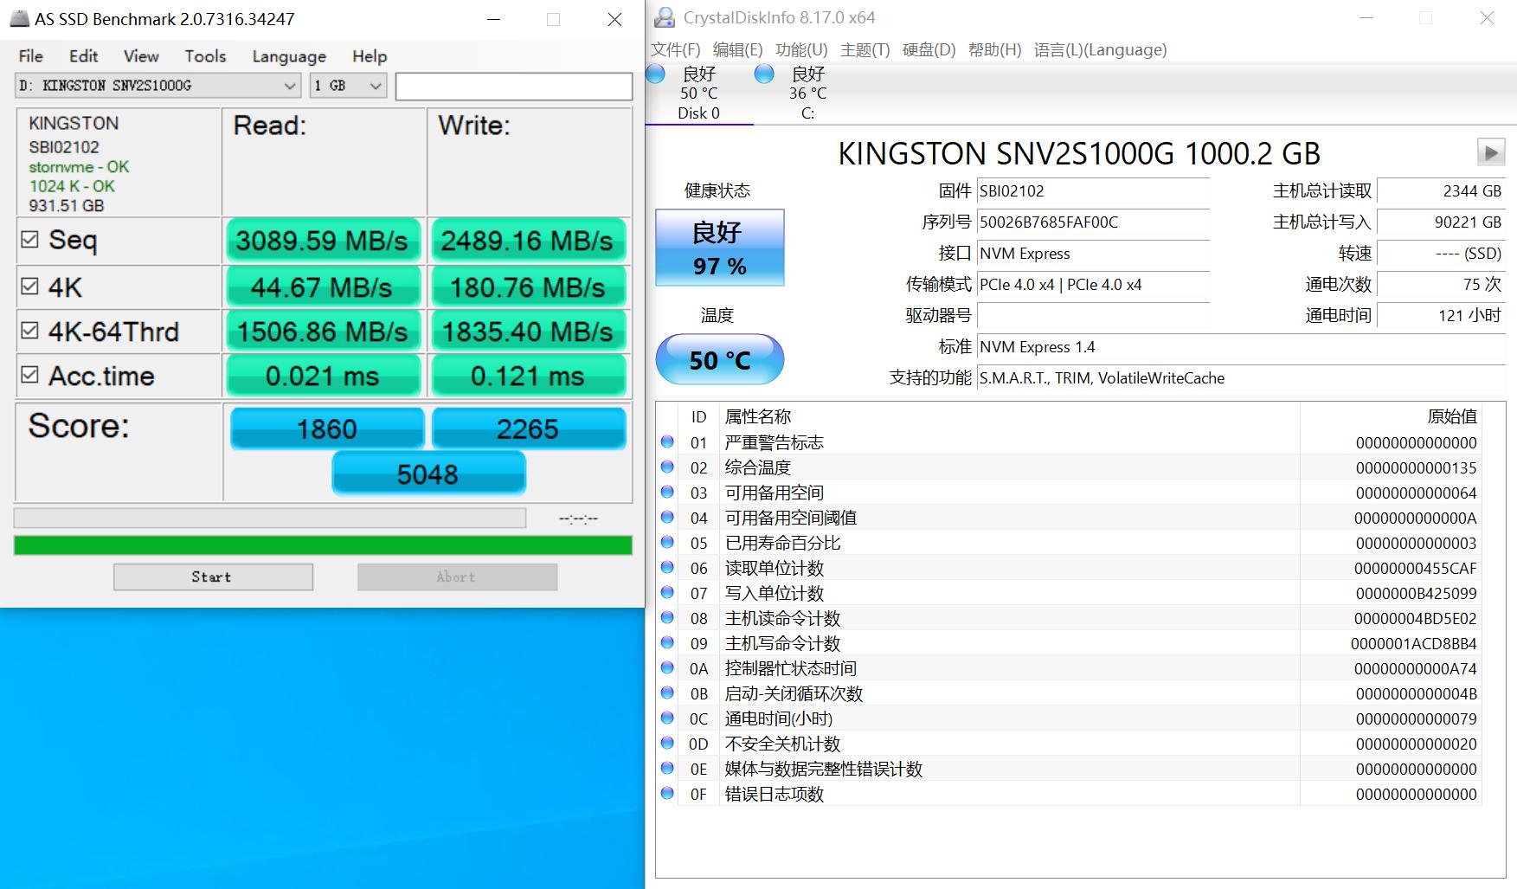Open the drive selection dropdown
This screenshot has width=1517, height=889.
pyautogui.click(x=288, y=86)
